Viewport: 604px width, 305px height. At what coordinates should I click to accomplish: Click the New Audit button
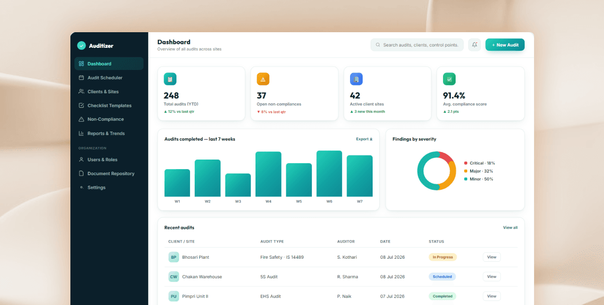[505, 45]
